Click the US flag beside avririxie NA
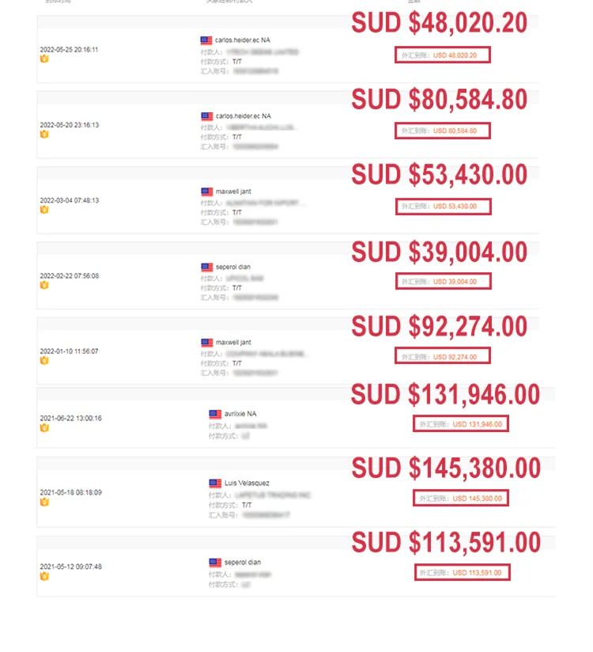The width and height of the screenshot is (593, 652). click(x=215, y=414)
